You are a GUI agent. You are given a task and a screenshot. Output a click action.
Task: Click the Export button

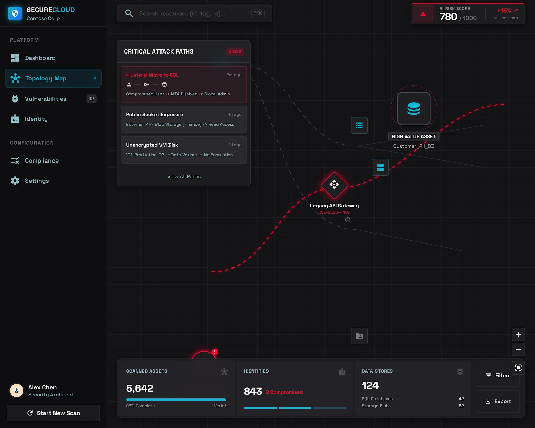(498, 401)
